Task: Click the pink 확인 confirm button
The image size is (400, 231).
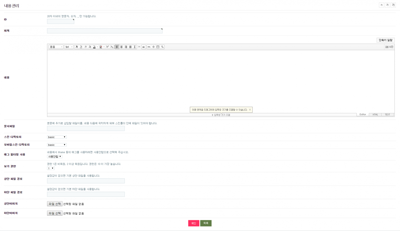Action: tap(193, 223)
